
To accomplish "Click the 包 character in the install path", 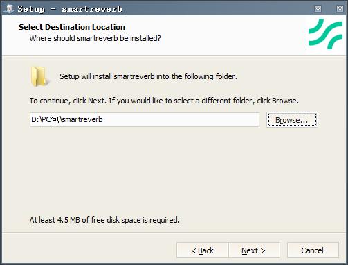I will point(55,119).
